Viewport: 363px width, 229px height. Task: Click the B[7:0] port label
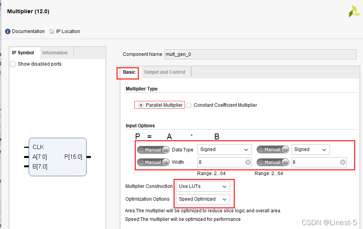[x=40, y=167]
